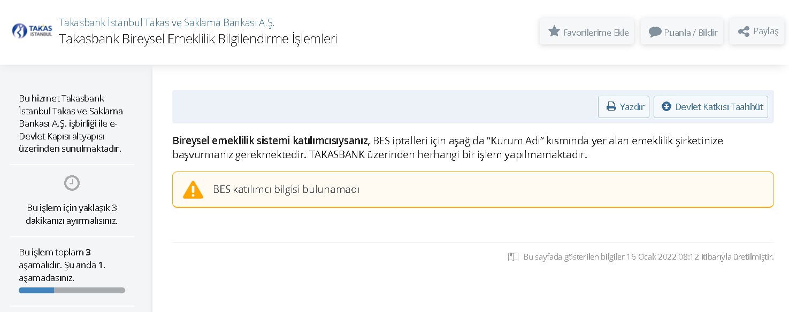Click the book icon near timestamp
789x312 pixels.
point(513,257)
